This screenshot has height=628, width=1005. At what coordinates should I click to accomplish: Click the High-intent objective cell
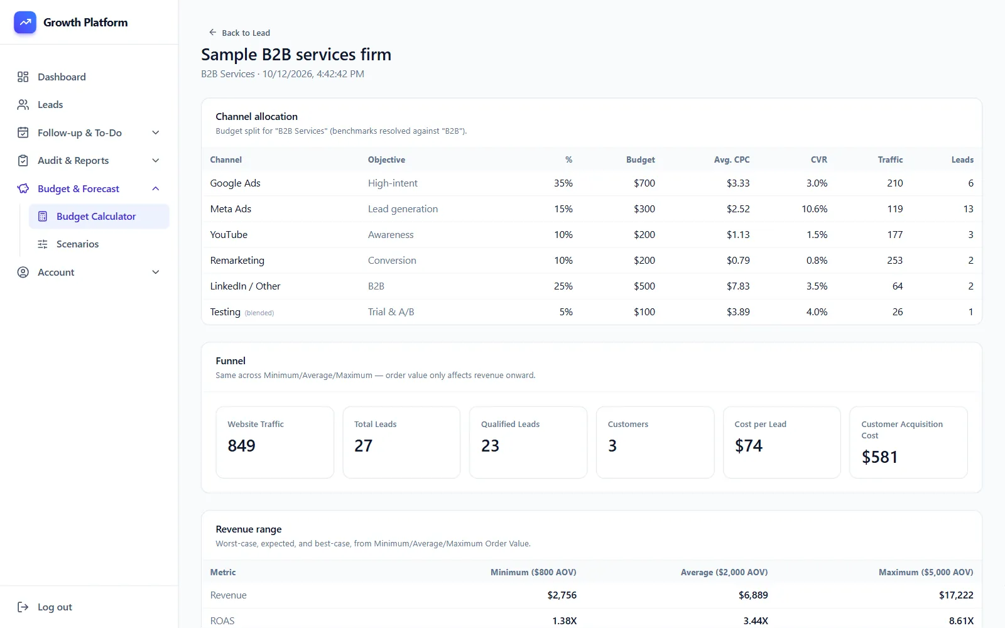pyautogui.click(x=393, y=183)
